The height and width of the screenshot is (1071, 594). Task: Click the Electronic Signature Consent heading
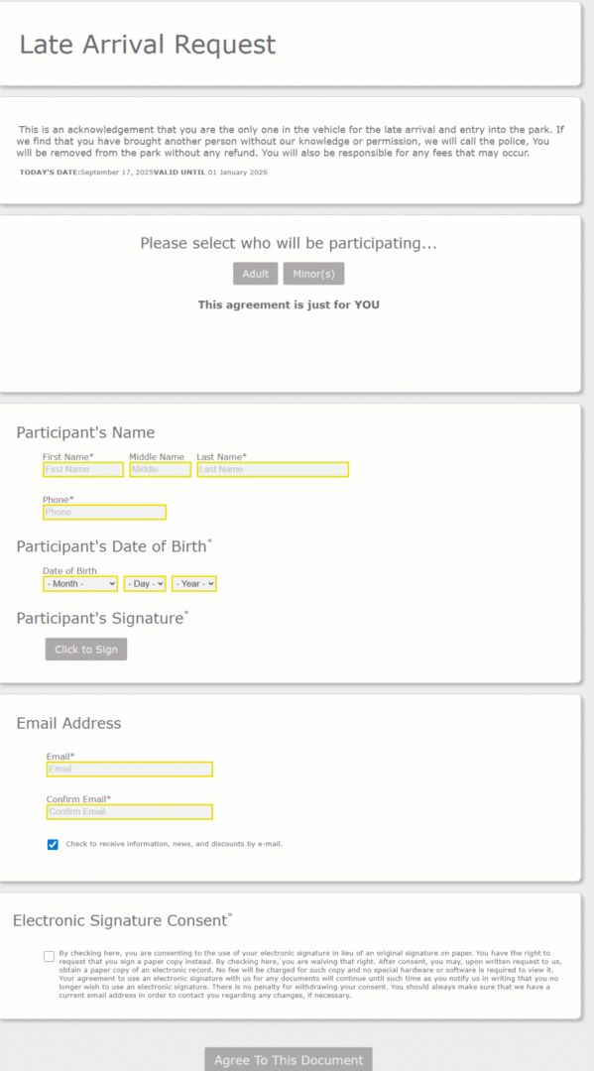point(122,920)
